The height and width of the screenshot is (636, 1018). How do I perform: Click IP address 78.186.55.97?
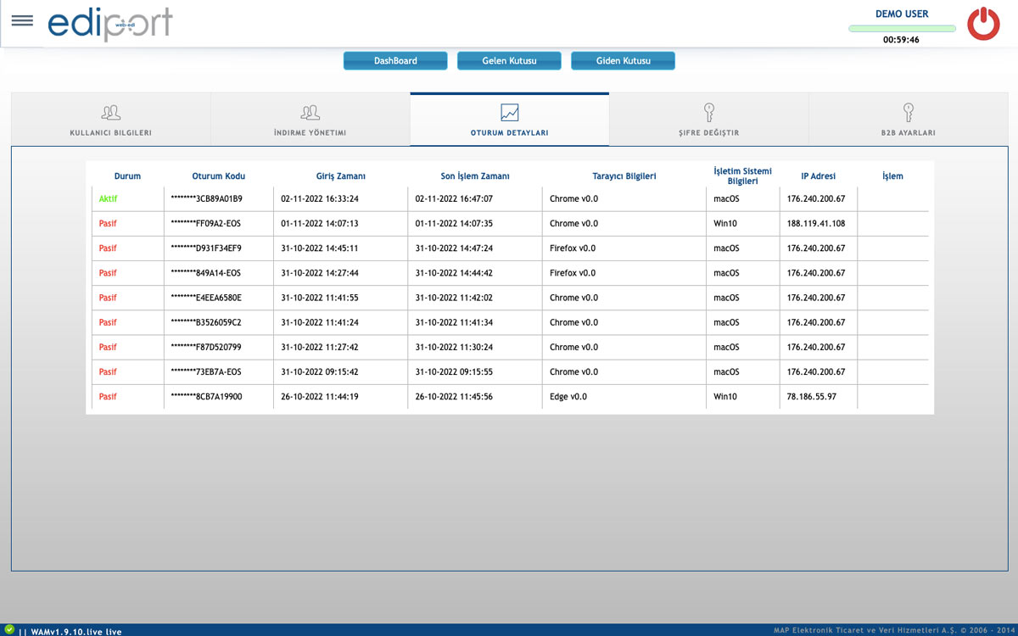[x=812, y=395]
